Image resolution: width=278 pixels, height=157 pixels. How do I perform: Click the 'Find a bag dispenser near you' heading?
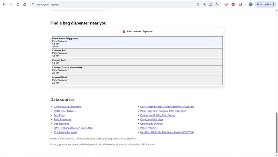(x=78, y=23)
